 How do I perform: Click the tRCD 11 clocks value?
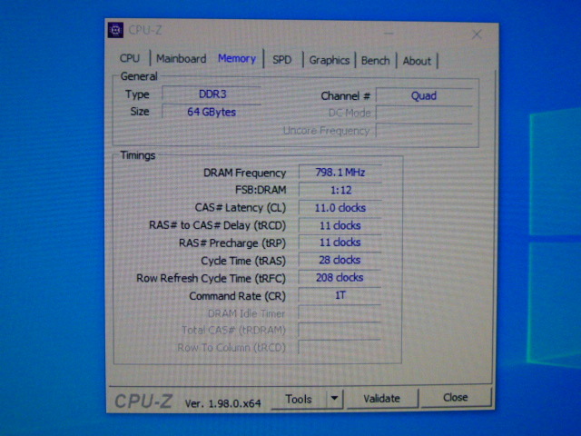pyautogui.click(x=340, y=225)
